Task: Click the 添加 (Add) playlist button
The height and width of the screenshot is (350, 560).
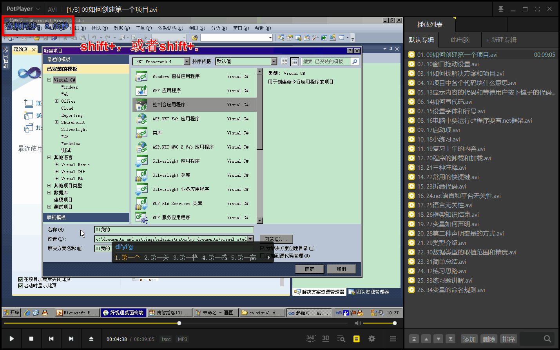Action: (469, 339)
